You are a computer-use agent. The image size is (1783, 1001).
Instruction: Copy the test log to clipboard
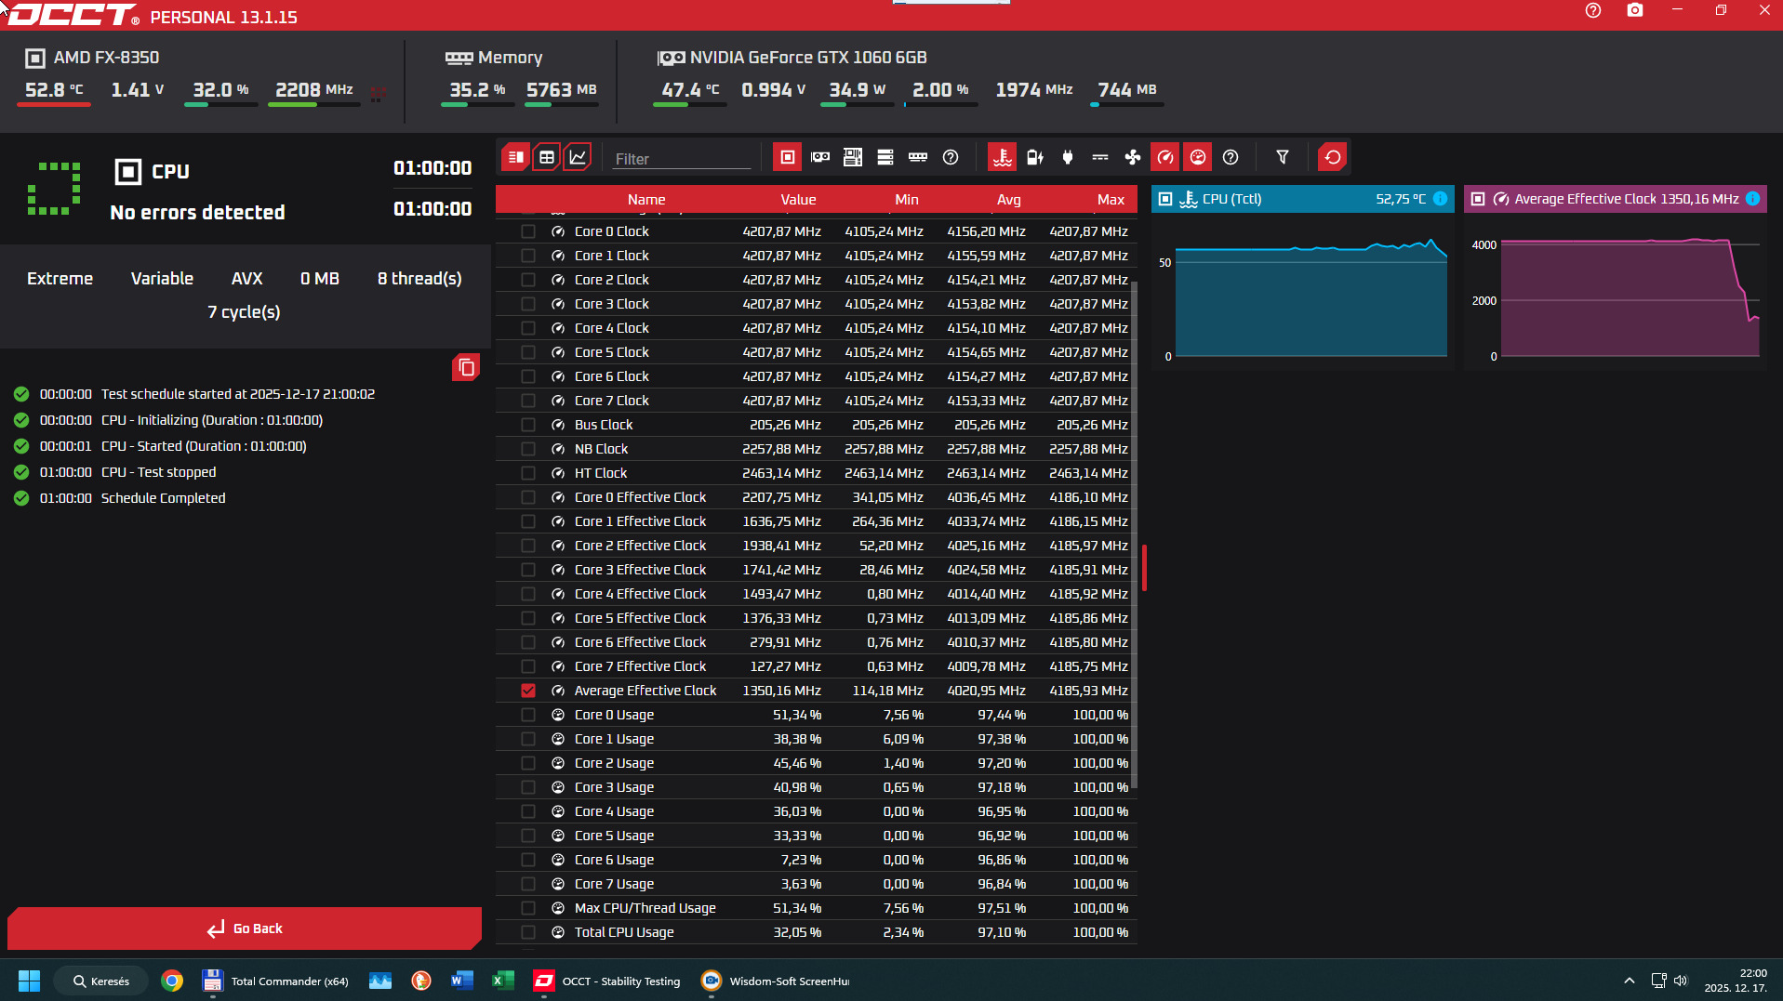click(x=466, y=367)
